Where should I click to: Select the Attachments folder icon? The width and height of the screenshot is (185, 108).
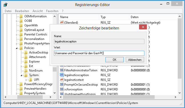click(x=26, y=57)
